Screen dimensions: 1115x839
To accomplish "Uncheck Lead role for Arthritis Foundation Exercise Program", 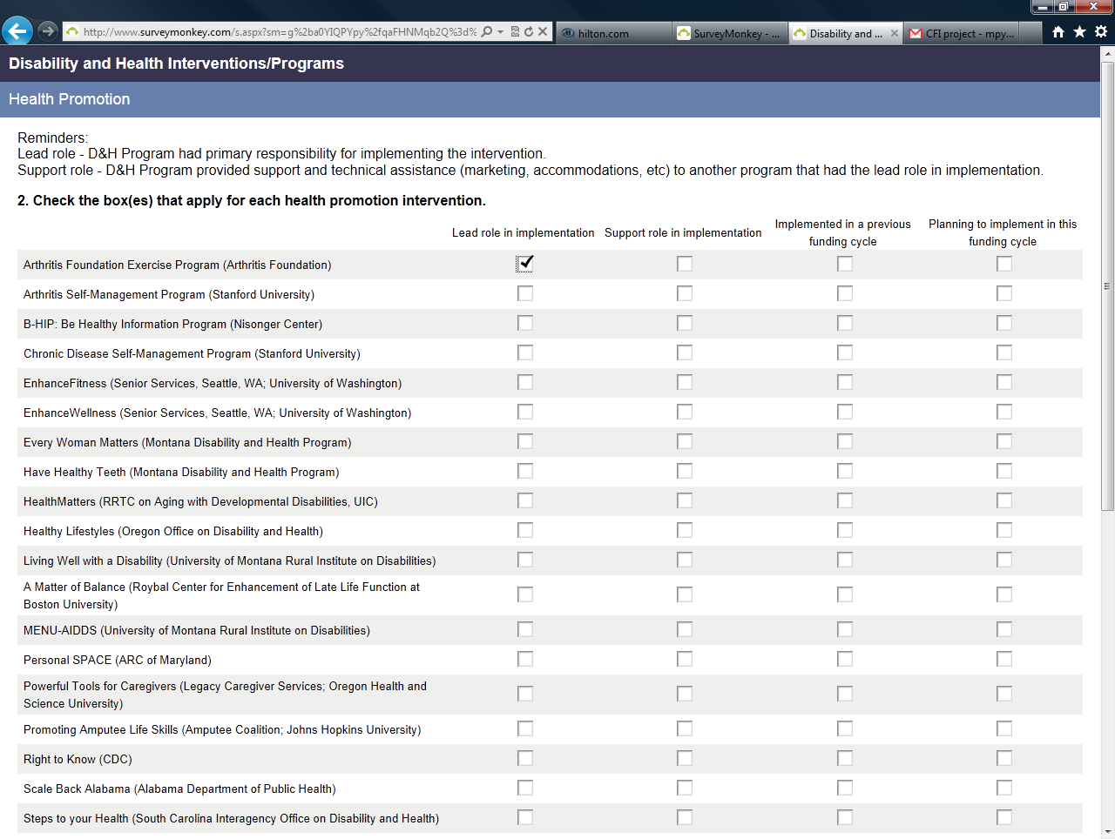I will [525, 264].
